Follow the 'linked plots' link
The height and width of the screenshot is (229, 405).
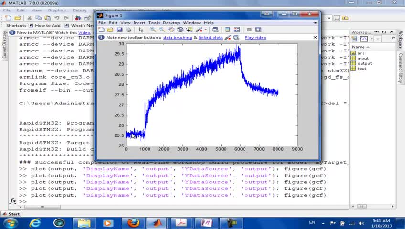pyautogui.click(x=210, y=37)
